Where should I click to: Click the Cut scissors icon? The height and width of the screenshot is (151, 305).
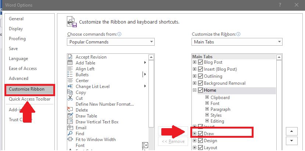[x=70, y=98]
